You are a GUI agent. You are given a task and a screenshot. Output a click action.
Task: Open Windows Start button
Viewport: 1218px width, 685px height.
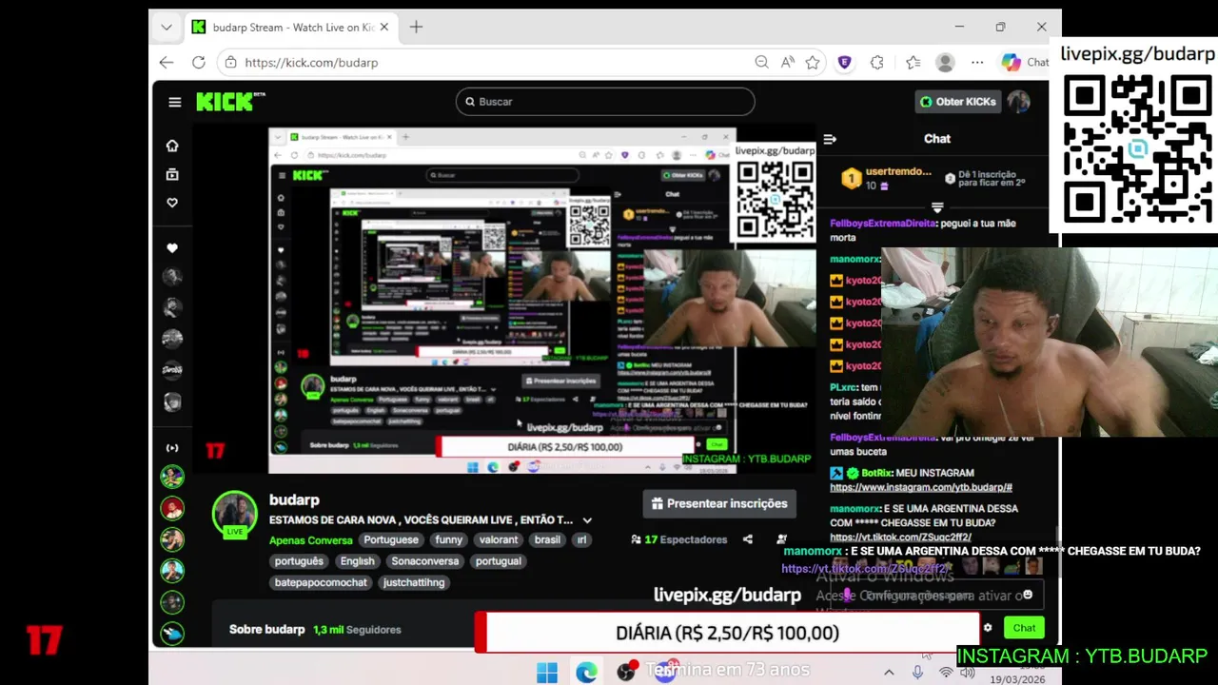coord(547,674)
